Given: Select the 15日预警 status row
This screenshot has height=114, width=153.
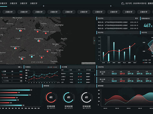Looking at the screenshot, I should [x=12, y=81].
